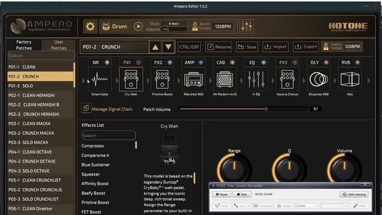
Task: Select the UK Modern 4x12 cabinet
Action: 224,79
